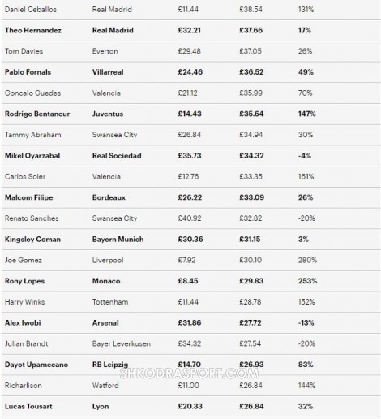
Task: Select Goncalo Guedes' 70% change
Action: [305, 93]
